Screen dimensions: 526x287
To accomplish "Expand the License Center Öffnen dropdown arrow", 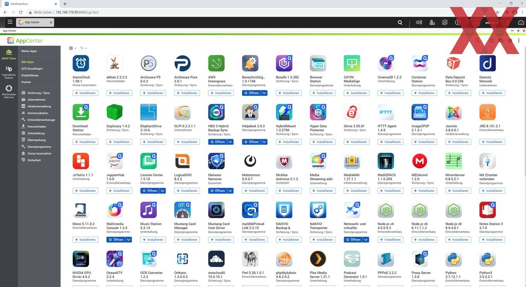I will (x=162, y=191).
